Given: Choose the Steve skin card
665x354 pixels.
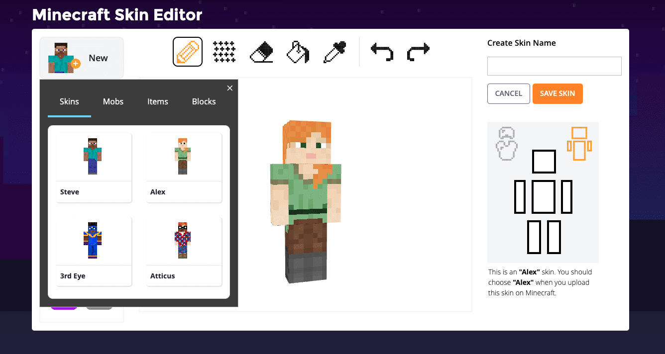Looking at the screenshot, I should pyautogui.click(x=94, y=168).
